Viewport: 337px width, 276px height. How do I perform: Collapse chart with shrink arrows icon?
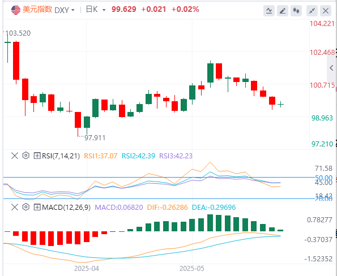(312, 11)
